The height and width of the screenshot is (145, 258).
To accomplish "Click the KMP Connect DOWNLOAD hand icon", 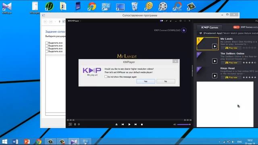I will point(184,30).
